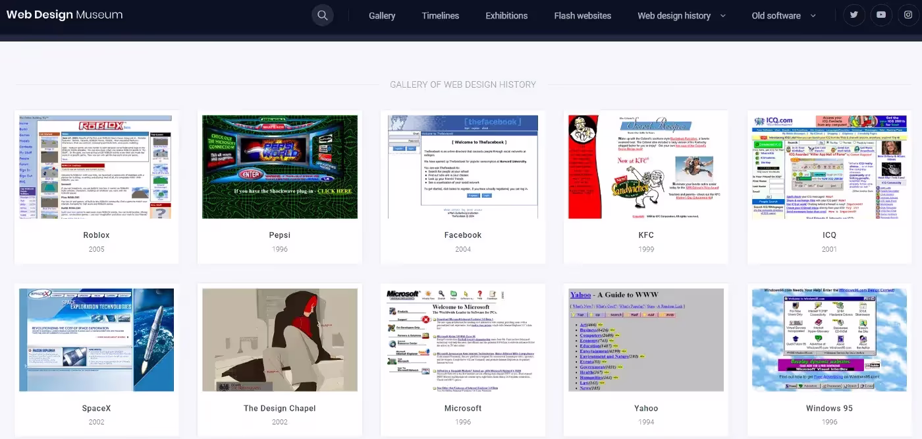922x439 pixels.
Task: Open the Roblox 2005 website thumbnail
Action: (x=96, y=167)
